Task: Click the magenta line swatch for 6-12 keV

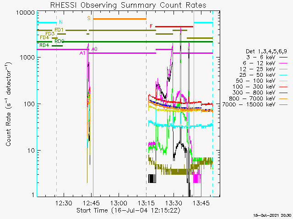Action: [x=283, y=63]
